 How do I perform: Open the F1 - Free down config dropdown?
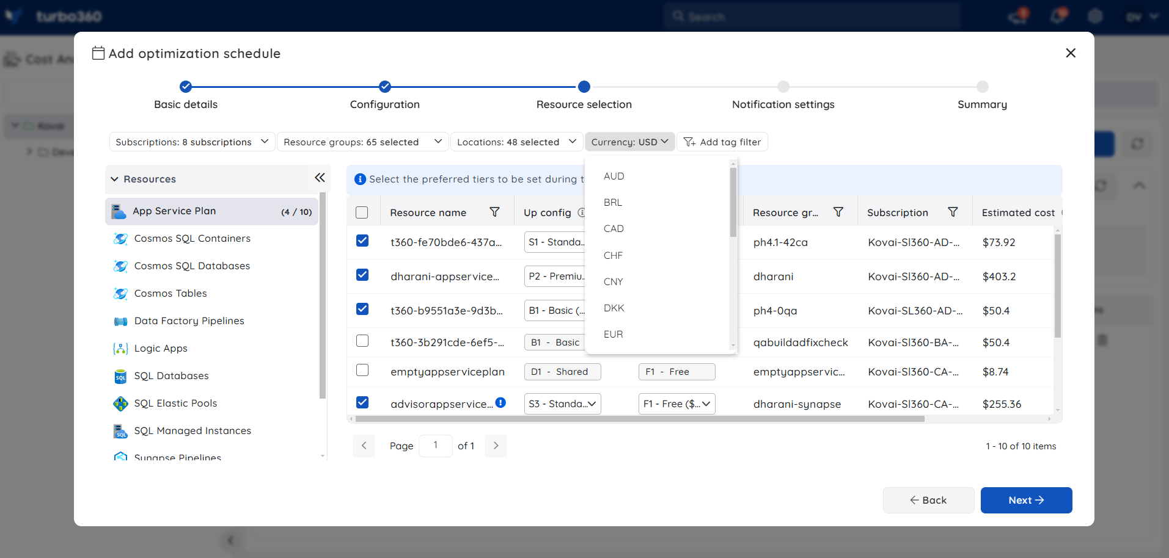(676, 404)
